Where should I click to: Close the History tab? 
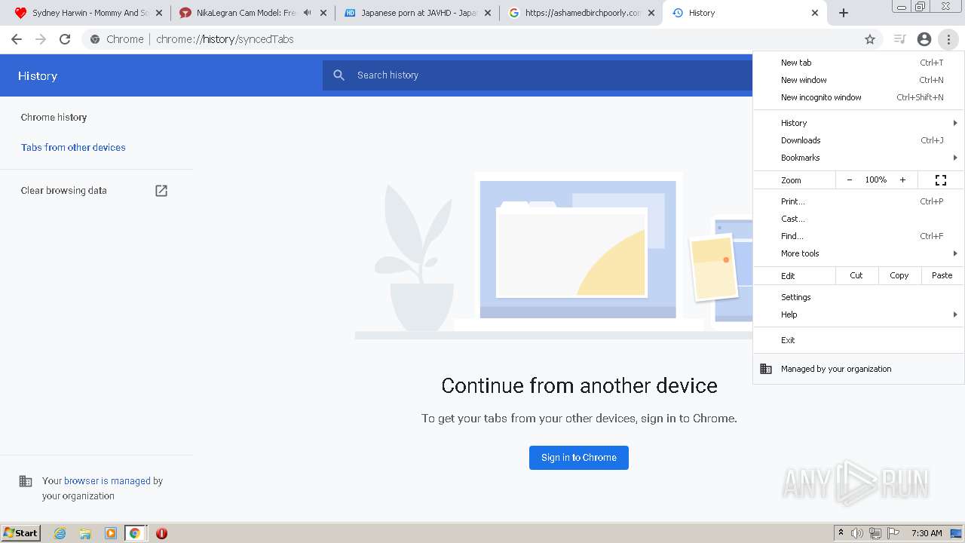pos(815,13)
